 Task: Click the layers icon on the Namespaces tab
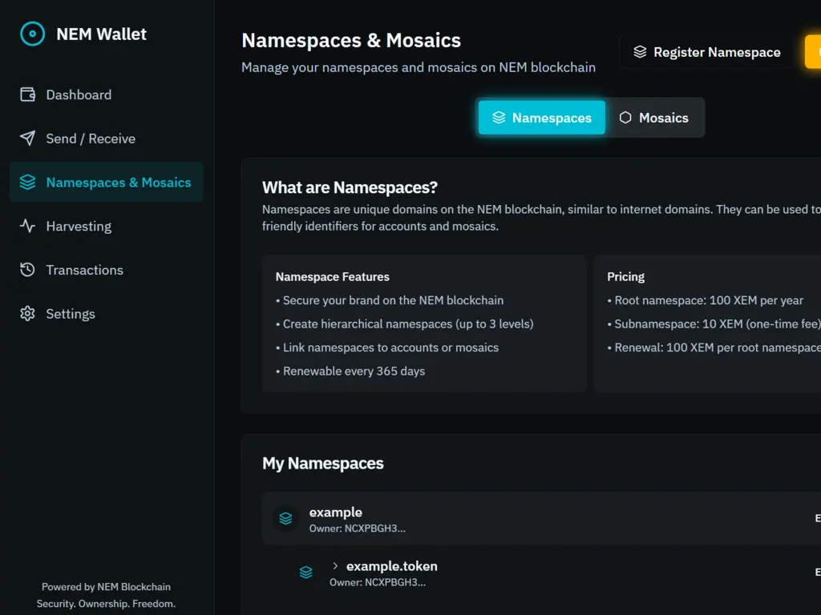click(x=499, y=118)
